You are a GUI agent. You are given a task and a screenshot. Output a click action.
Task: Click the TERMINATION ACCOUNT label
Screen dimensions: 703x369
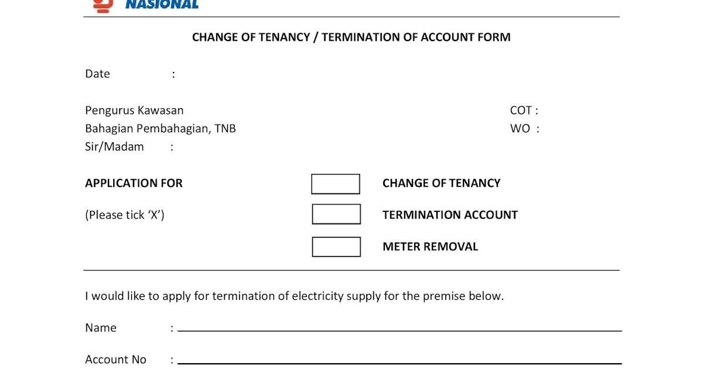tap(450, 215)
